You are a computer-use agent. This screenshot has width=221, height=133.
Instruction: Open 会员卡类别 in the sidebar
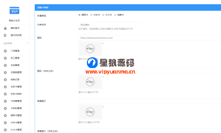pos(16,94)
